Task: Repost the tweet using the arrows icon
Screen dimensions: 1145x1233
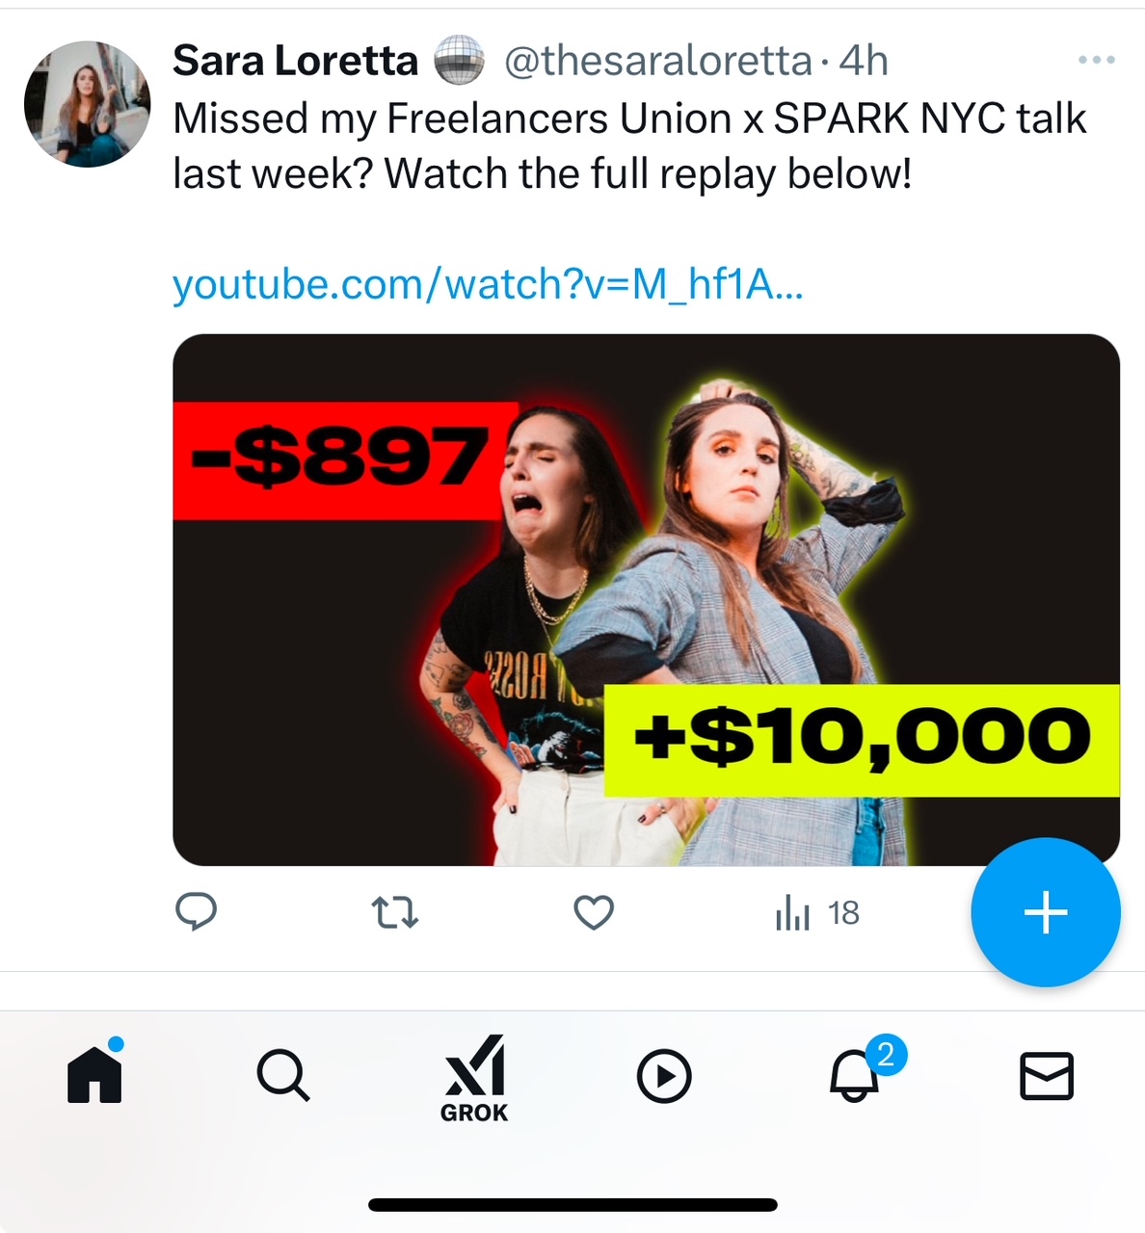Action: [x=395, y=911]
